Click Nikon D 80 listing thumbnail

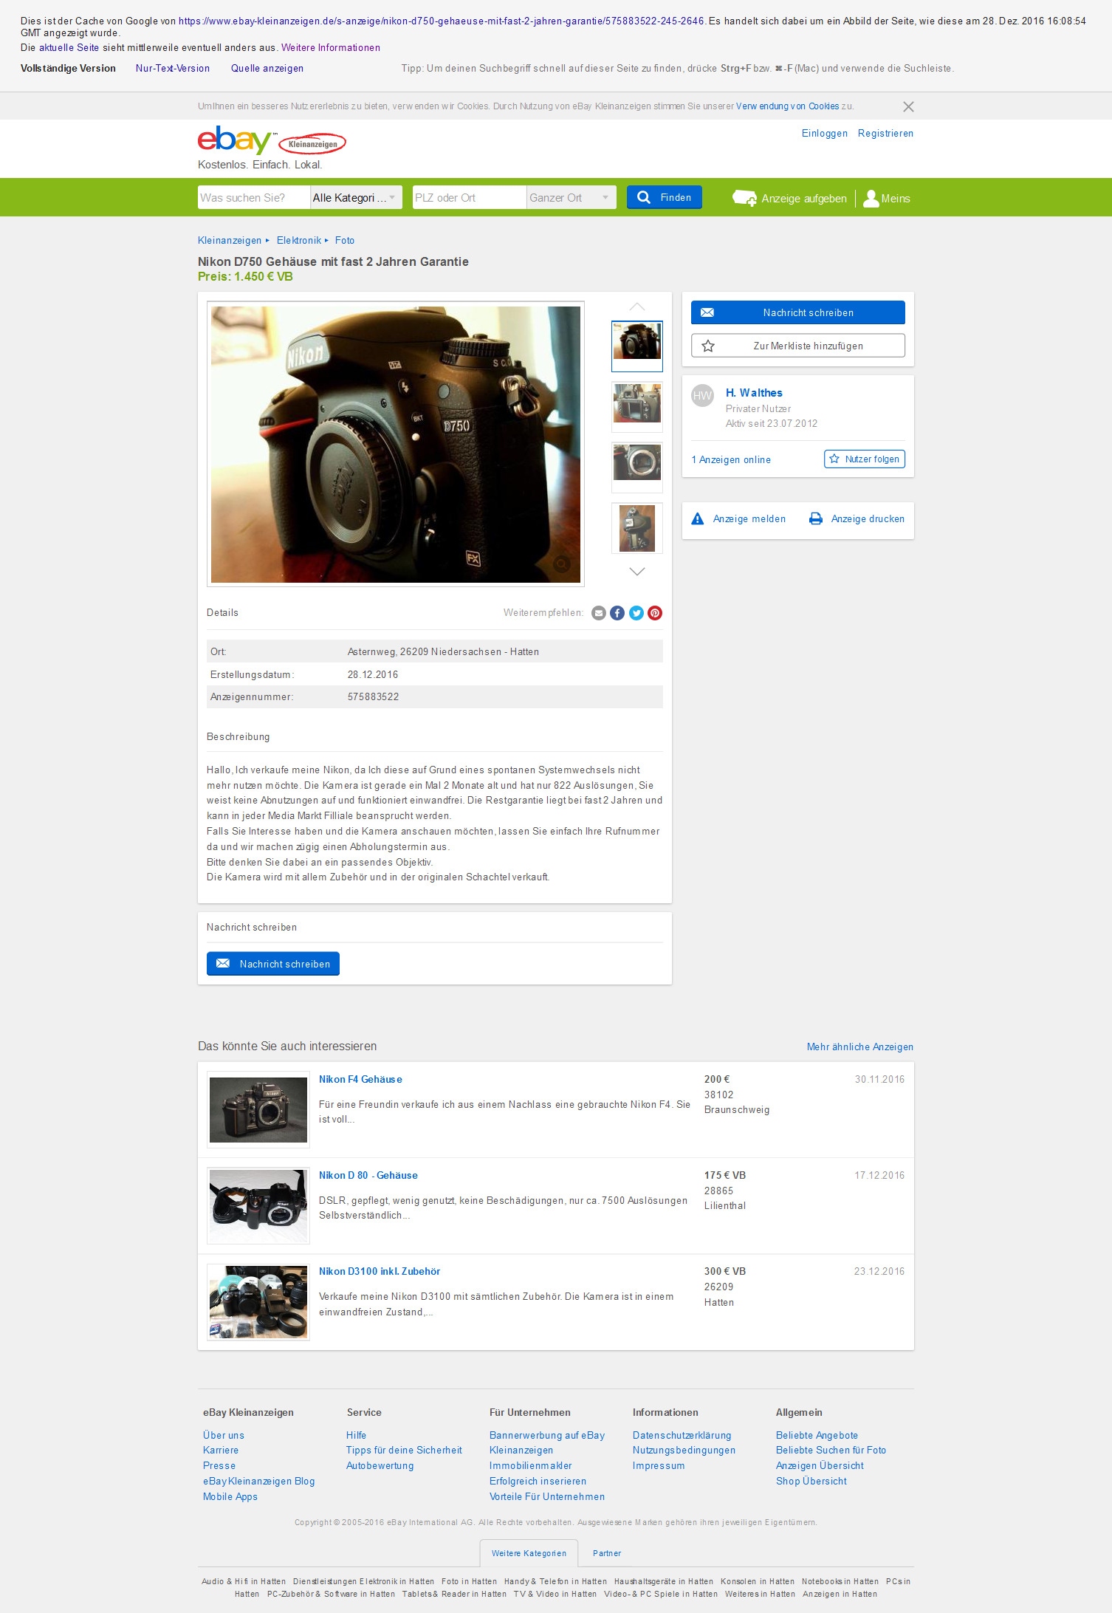(258, 1206)
